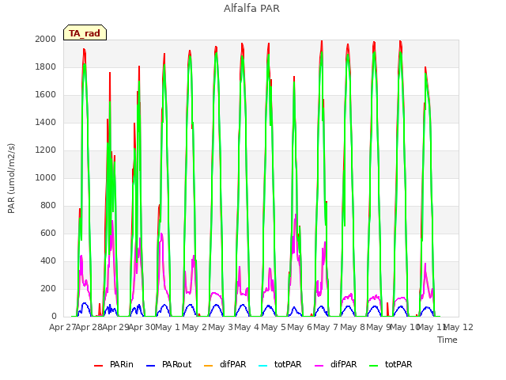This screenshot has height=380, width=506.
Task: Click the green totPAR legend swatch
Action: pos(374,366)
